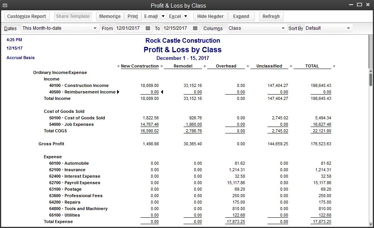Memorize this report
This screenshot has width=374, height=228.
point(110,16)
